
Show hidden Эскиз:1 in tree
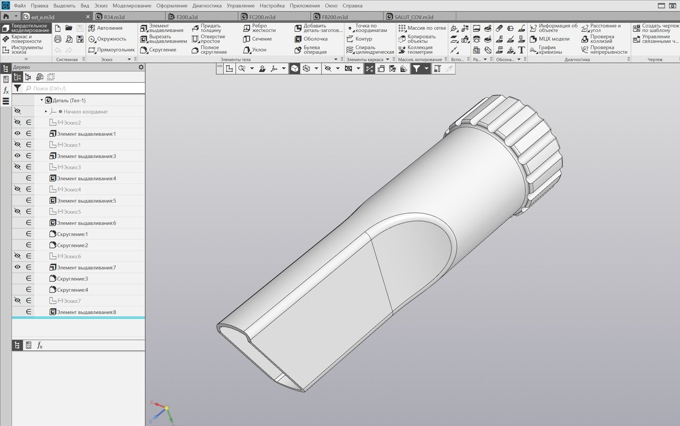click(x=18, y=145)
